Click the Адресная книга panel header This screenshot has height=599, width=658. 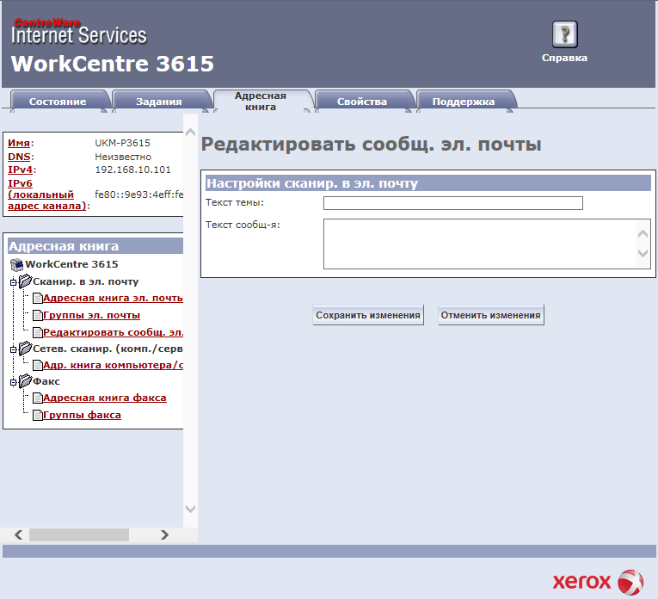95,246
